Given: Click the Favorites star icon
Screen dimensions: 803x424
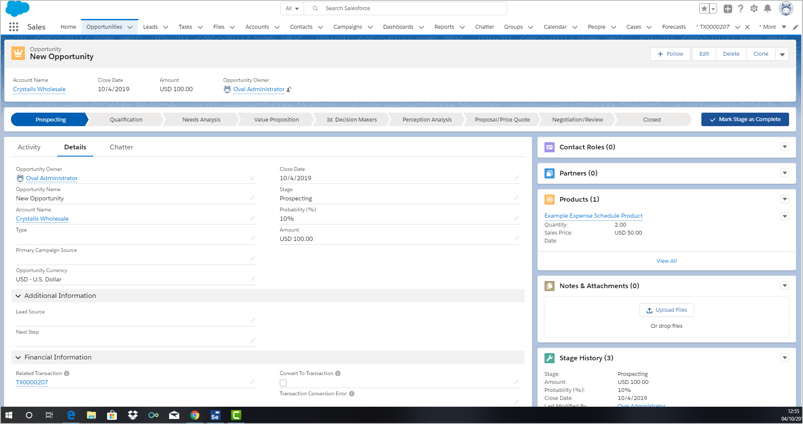Looking at the screenshot, I should click(x=704, y=8).
